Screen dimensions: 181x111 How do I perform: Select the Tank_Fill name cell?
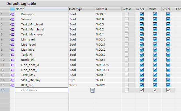41,55
